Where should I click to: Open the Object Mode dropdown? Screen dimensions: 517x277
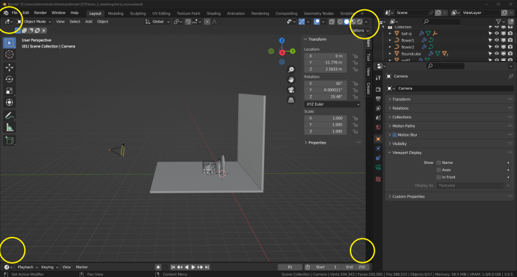click(34, 22)
